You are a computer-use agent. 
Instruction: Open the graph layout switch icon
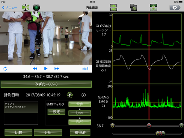pos(113,8)
